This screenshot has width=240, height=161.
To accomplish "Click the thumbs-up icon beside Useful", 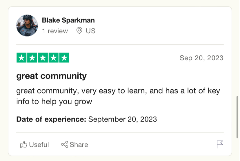I will click(23, 144).
